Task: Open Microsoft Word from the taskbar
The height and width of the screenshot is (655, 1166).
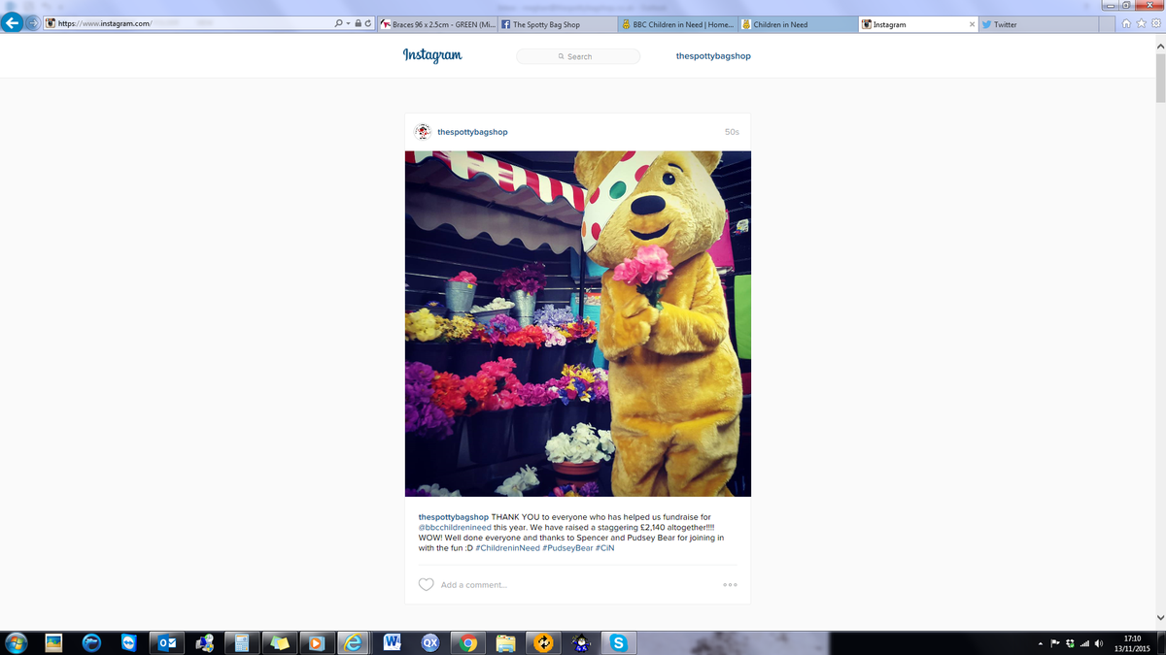Action: pos(393,642)
